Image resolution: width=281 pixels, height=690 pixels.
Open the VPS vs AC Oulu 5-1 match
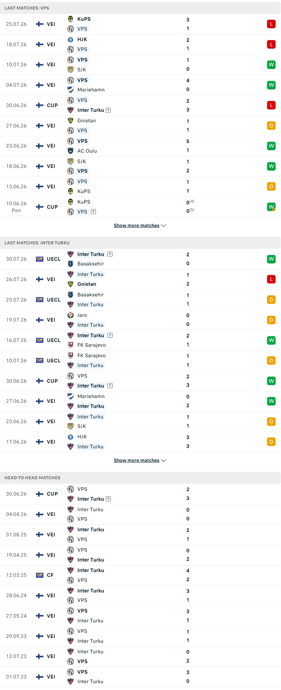[140, 146]
